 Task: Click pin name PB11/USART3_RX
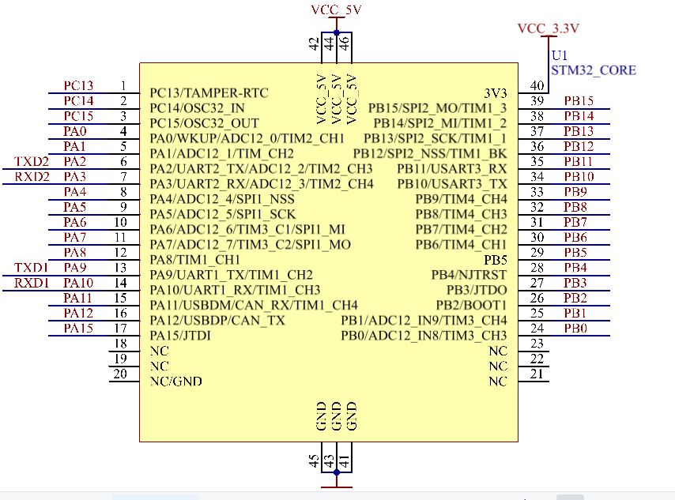(x=452, y=169)
